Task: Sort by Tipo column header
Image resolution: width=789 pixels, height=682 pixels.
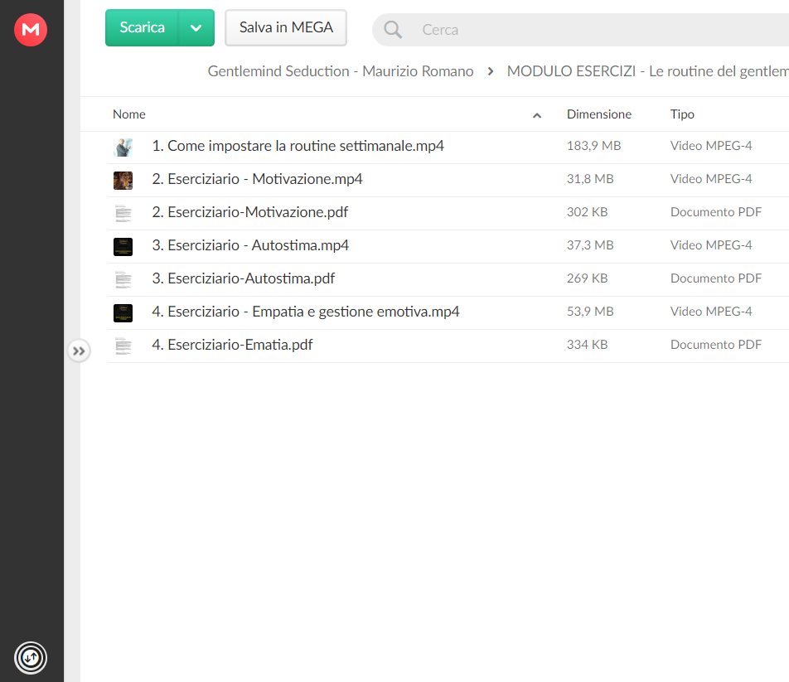Action: pos(682,114)
